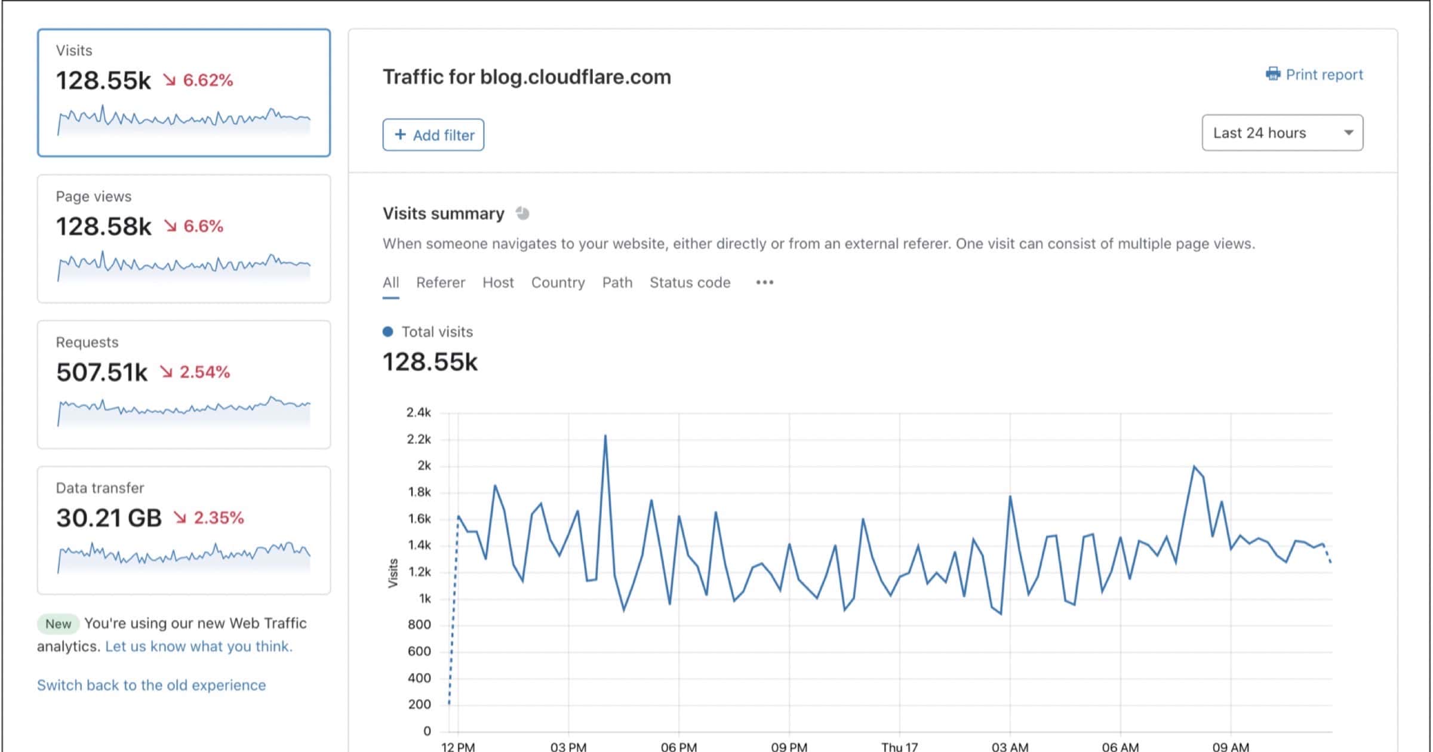Switch to the Referer tab

(441, 282)
